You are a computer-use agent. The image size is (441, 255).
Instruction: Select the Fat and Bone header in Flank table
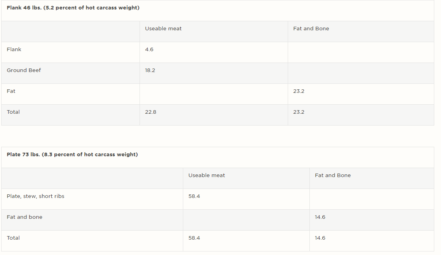pos(311,29)
